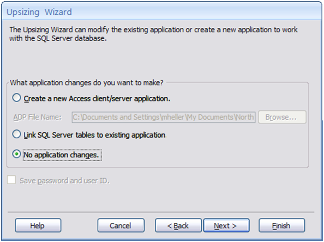Click the 'Create a new Access client/server application' label text
This screenshot has width=324, height=242.
point(97,98)
